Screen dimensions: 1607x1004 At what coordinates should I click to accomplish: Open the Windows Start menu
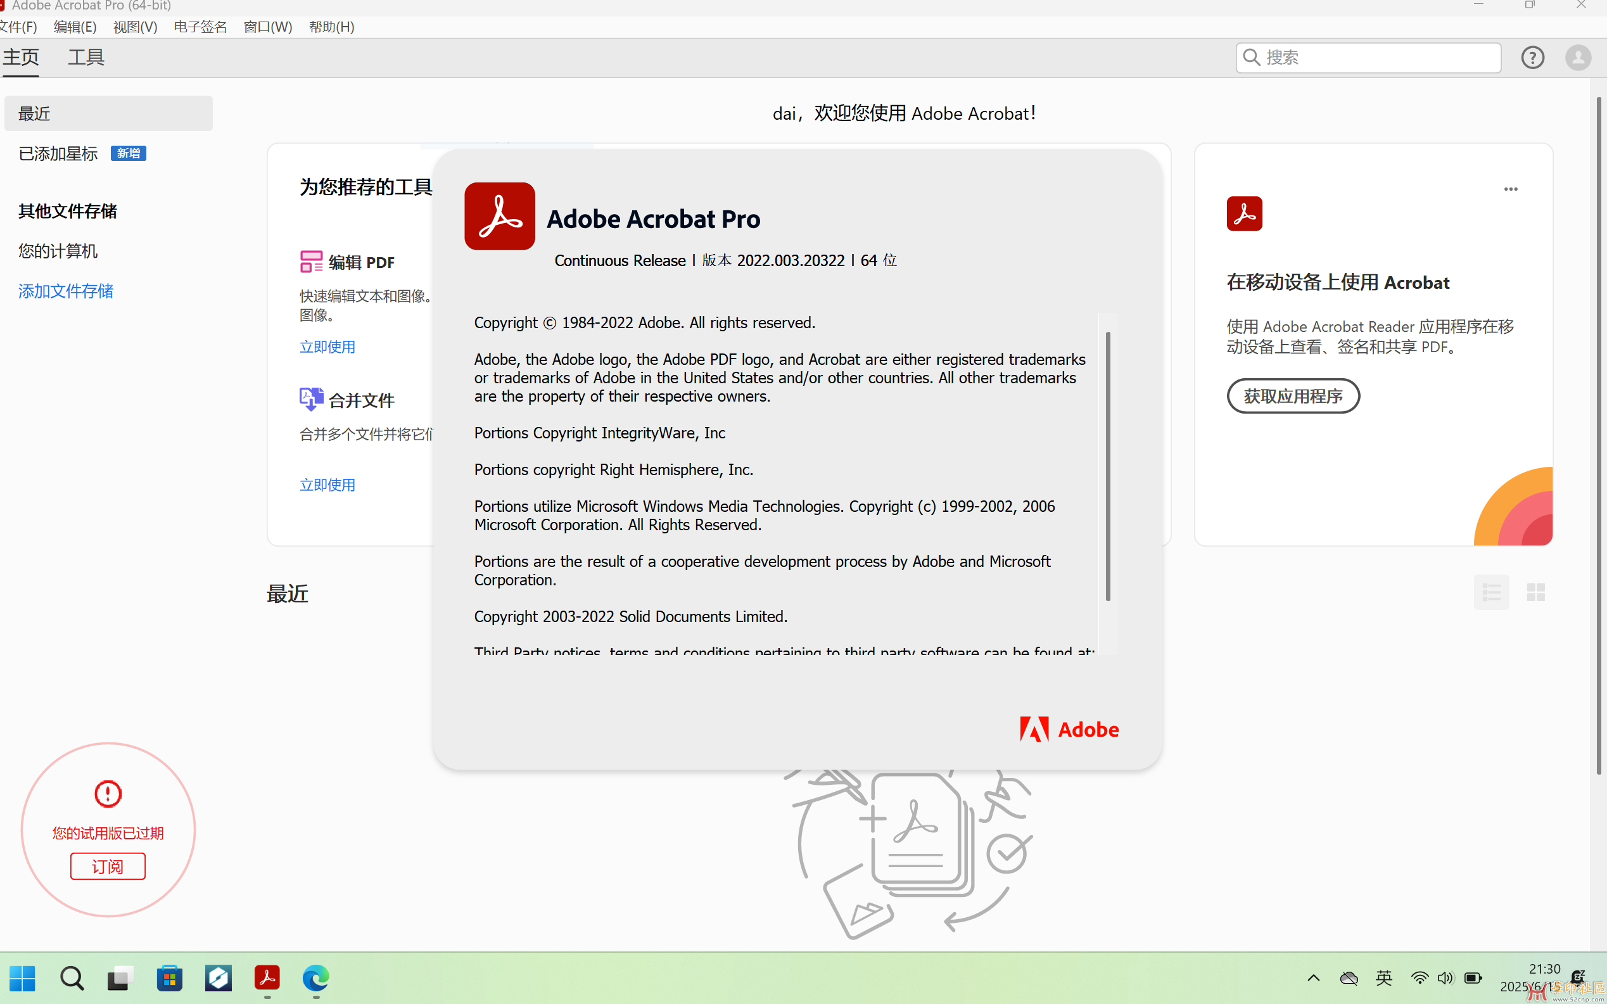point(23,978)
